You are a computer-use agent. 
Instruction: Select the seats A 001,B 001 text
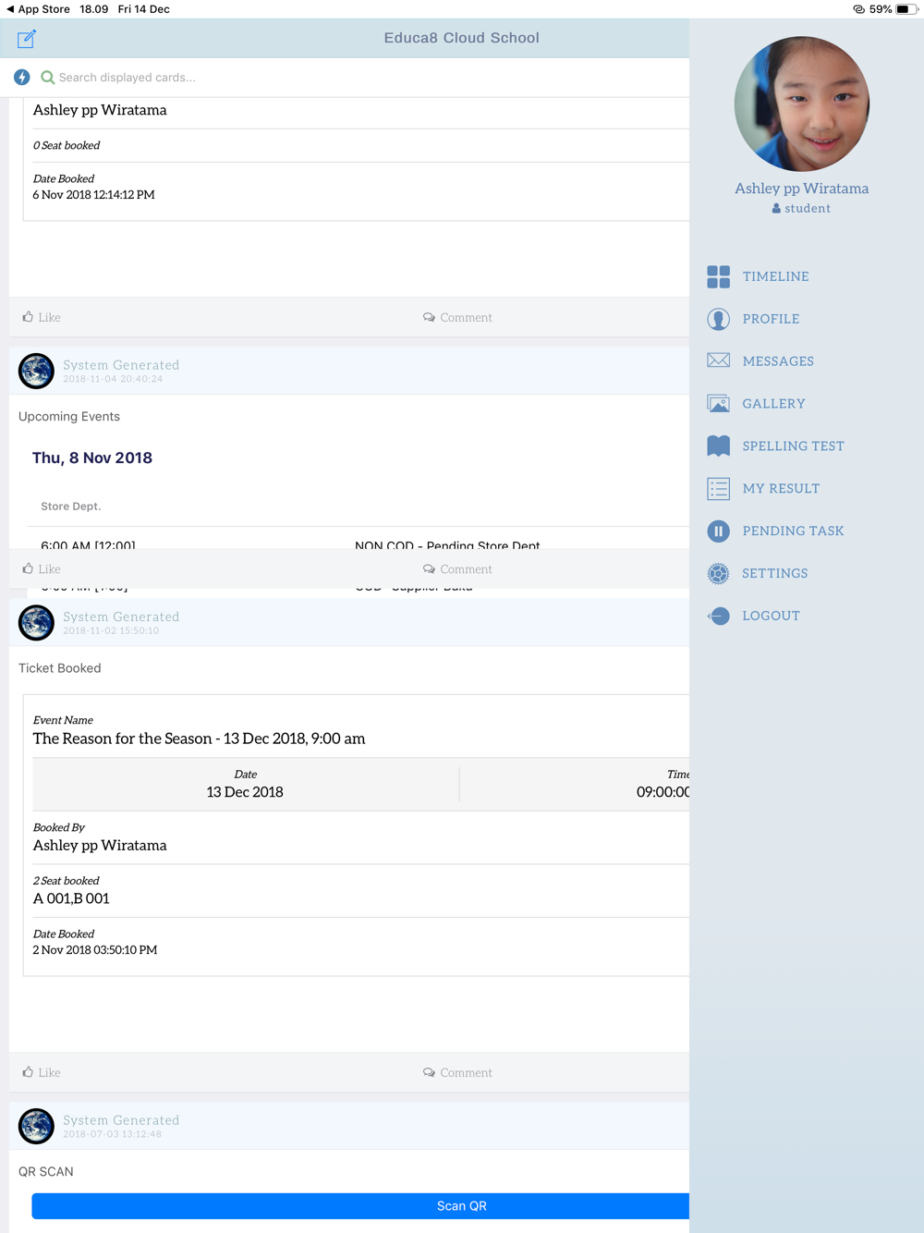point(71,898)
